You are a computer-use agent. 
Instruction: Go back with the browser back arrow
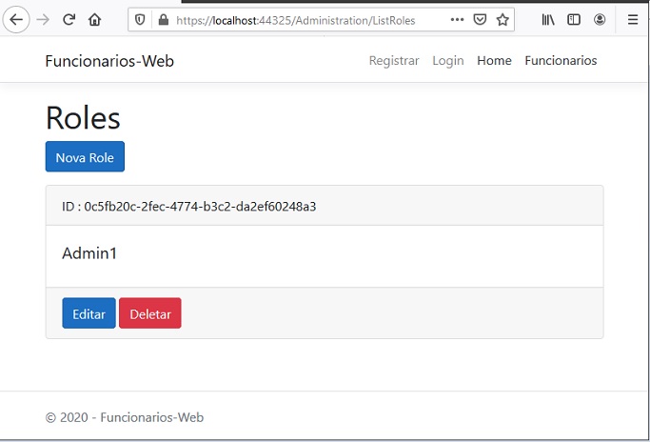click(16, 19)
